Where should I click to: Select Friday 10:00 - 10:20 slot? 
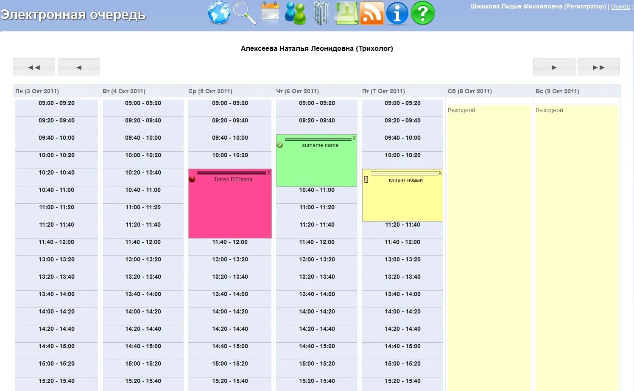pos(402,160)
